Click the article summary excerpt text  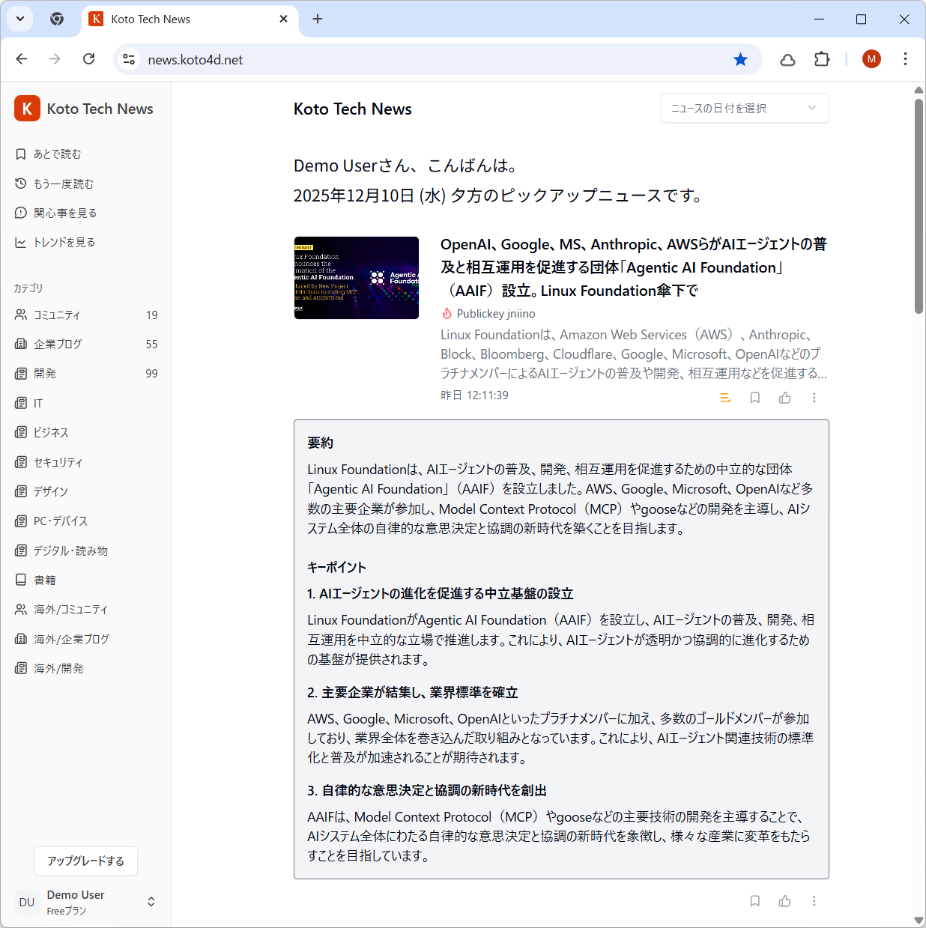tap(634, 354)
